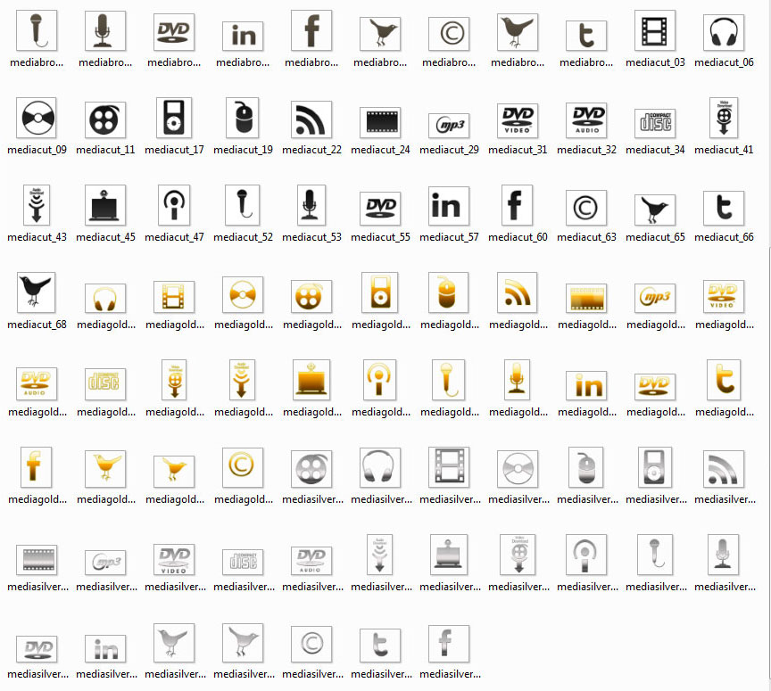Open the black film reel icon mediacut_11
This screenshot has width=771, height=691.
pyautogui.click(x=105, y=119)
